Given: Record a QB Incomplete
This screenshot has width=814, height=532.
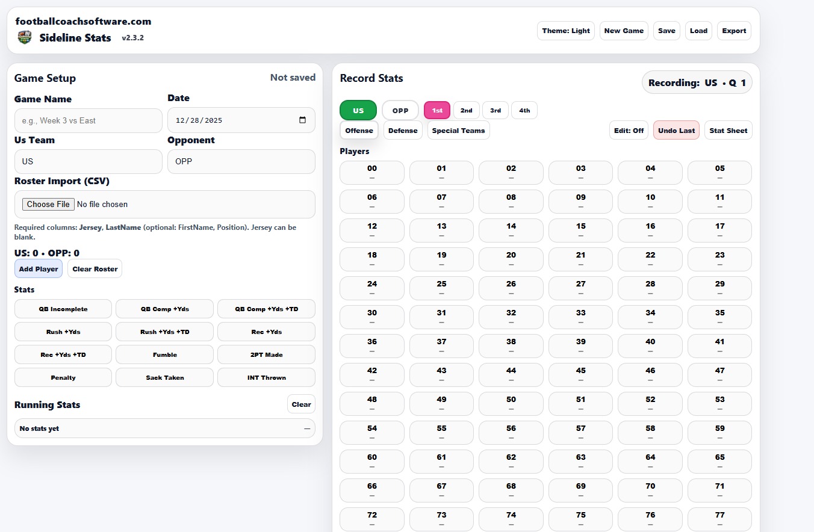Looking at the screenshot, I should click(63, 309).
